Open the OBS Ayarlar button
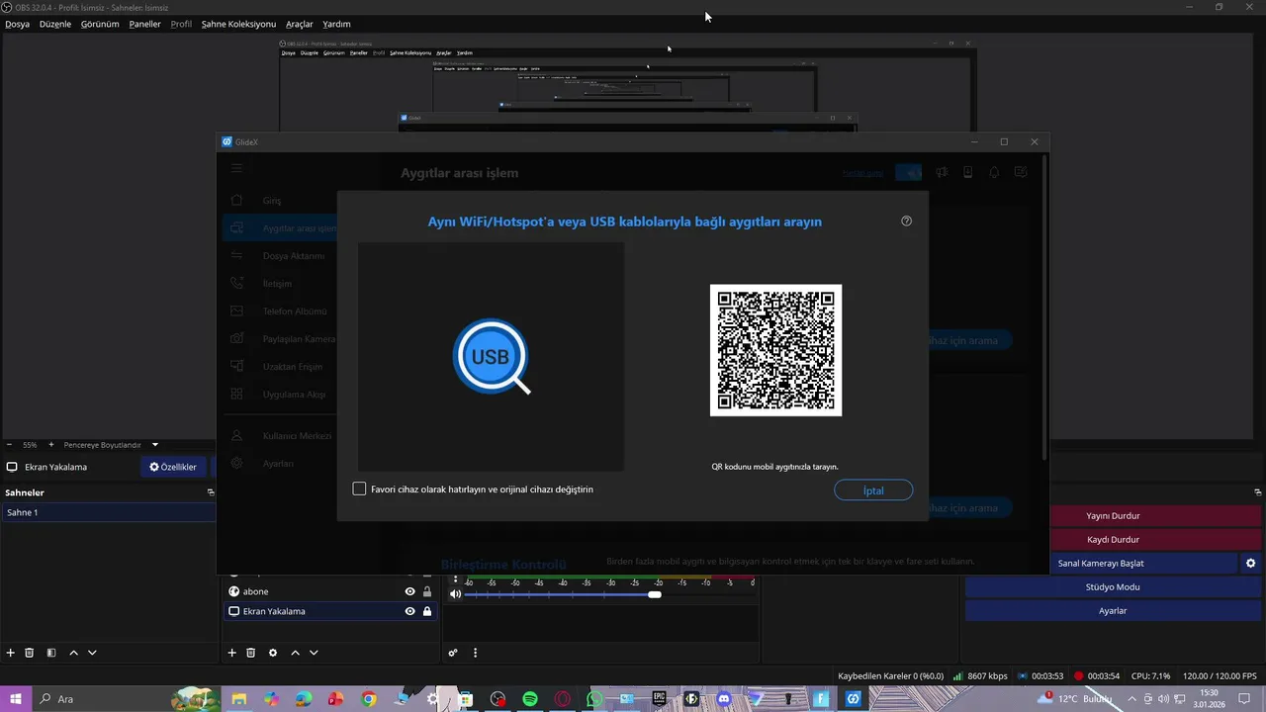Image resolution: width=1266 pixels, height=712 pixels. (x=1113, y=610)
